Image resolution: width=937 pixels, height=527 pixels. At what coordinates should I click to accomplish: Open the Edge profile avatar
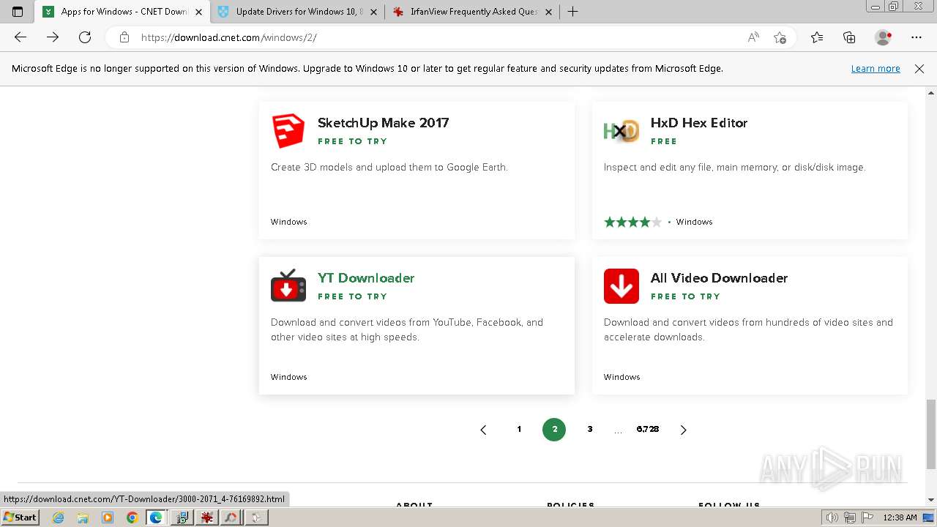pyautogui.click(x=884, y=37)
